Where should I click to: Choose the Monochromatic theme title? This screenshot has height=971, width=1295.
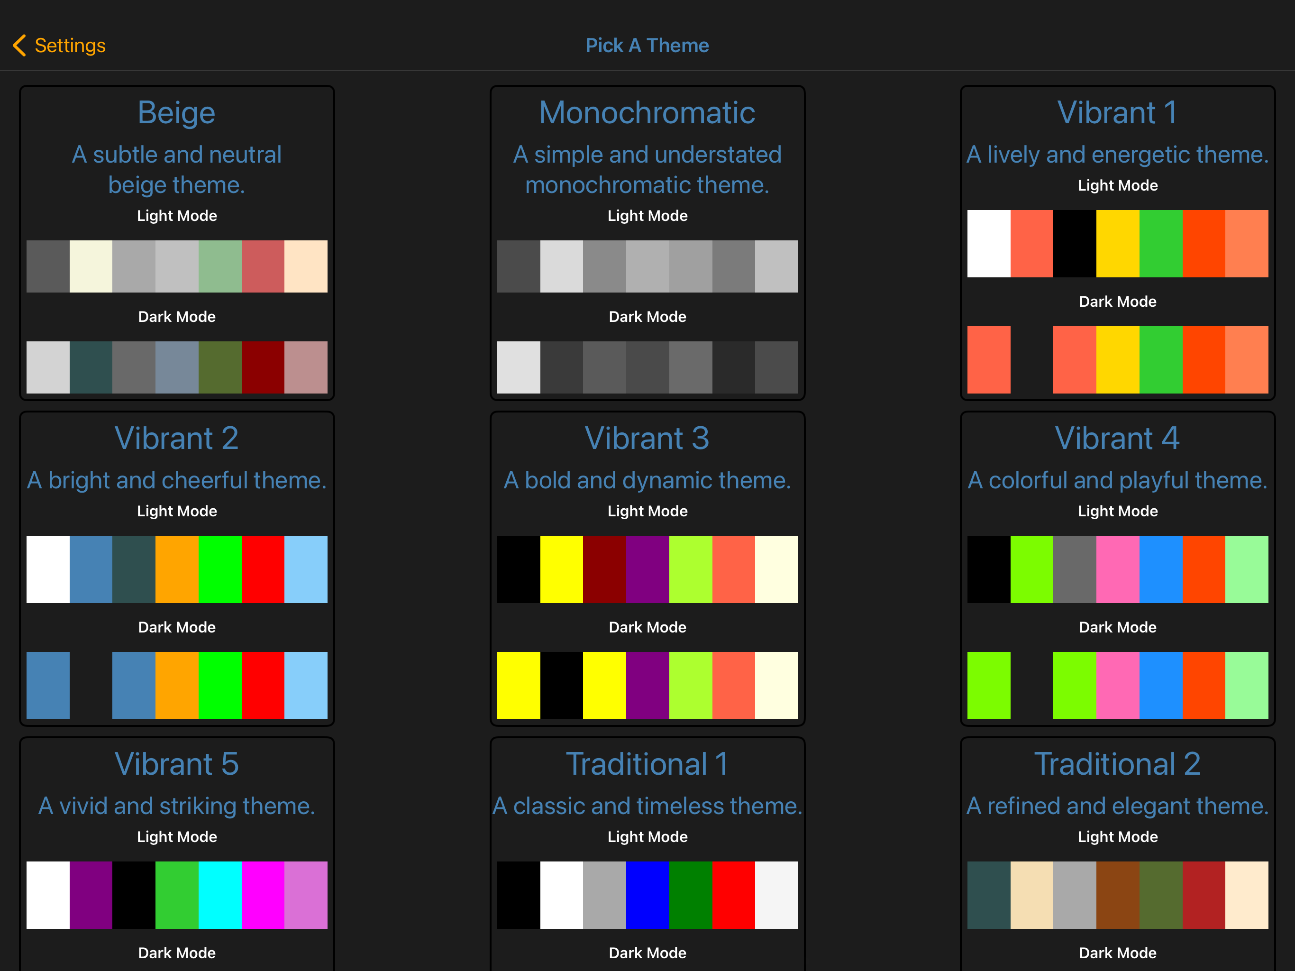647,112
